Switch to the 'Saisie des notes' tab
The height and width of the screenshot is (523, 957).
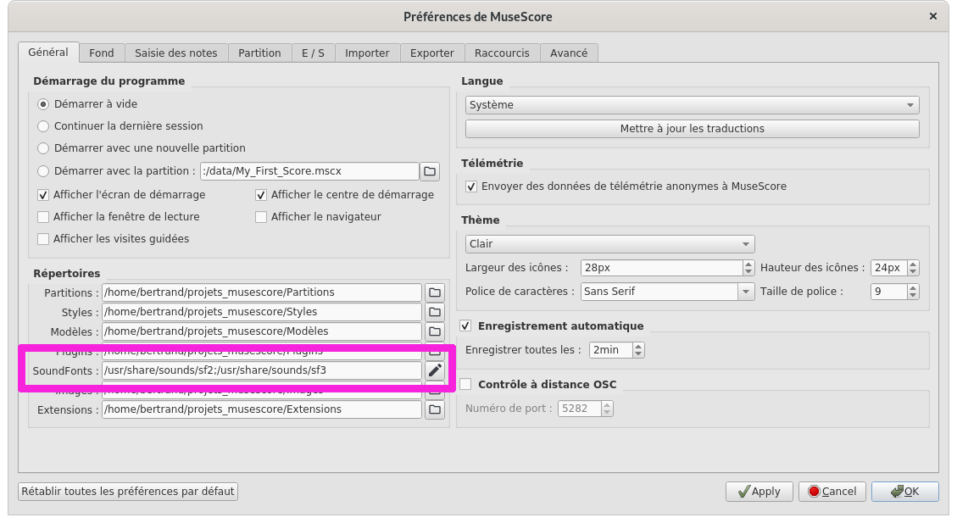point(176,53)
